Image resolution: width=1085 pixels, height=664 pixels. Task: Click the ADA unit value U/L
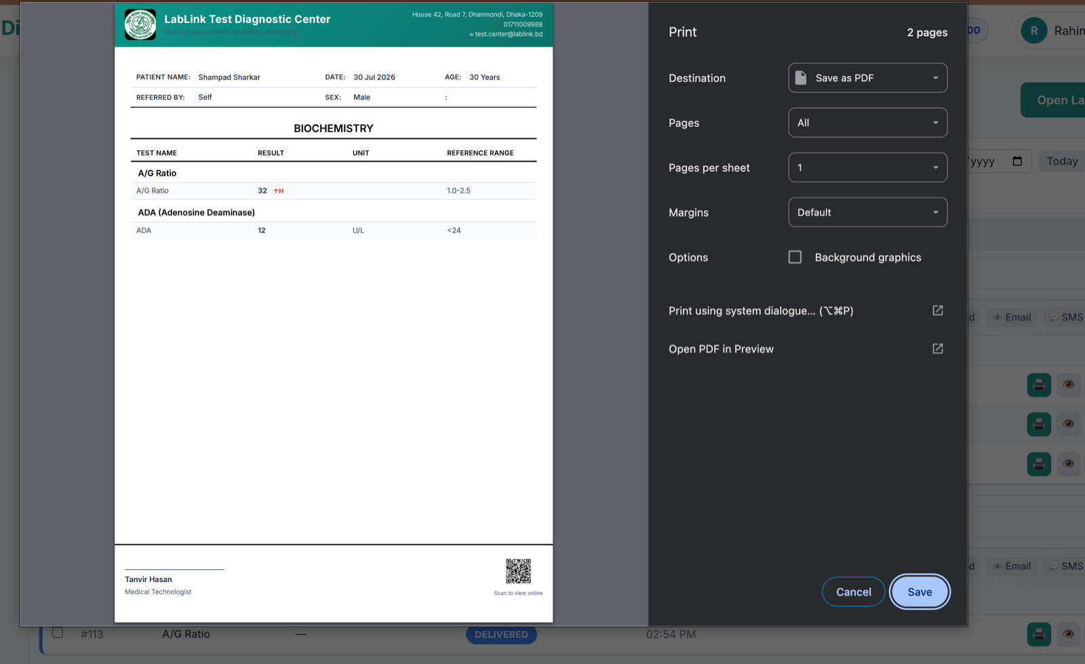coord(358,230)
